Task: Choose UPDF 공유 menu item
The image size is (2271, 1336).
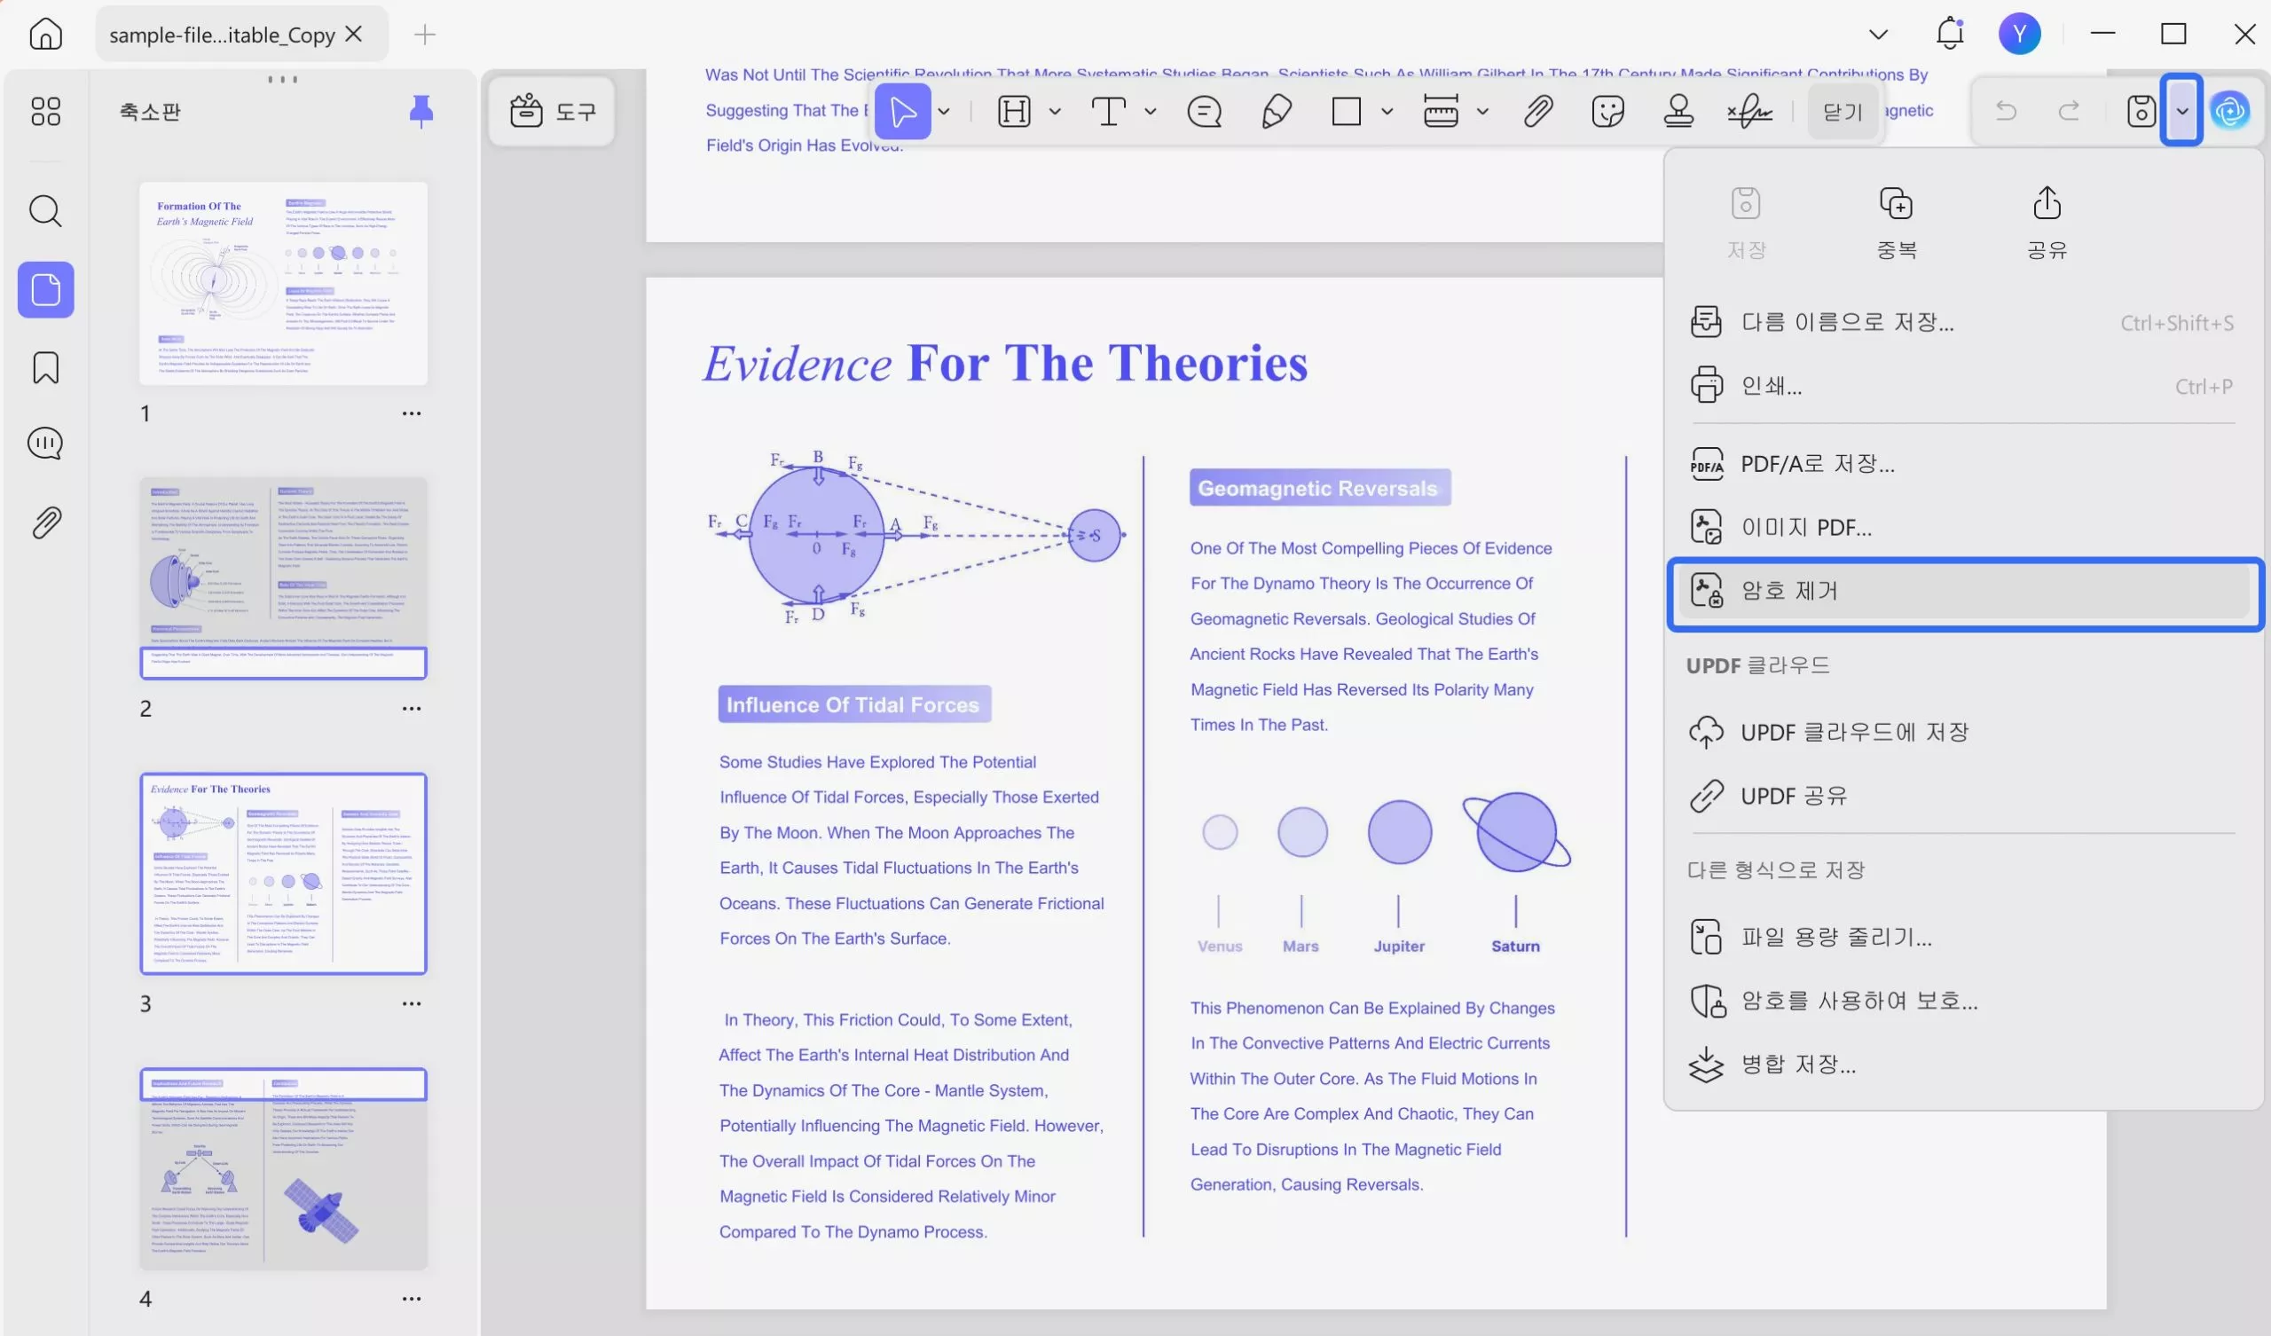Action: pyautogui.click(x=1963, y=795)
